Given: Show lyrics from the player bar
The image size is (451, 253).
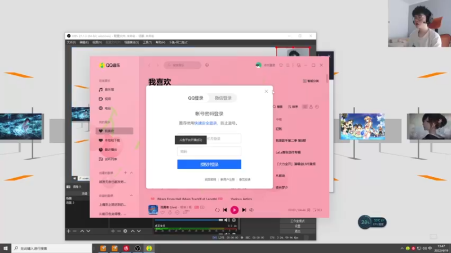Looking at the screenshot, I should 308,210.
